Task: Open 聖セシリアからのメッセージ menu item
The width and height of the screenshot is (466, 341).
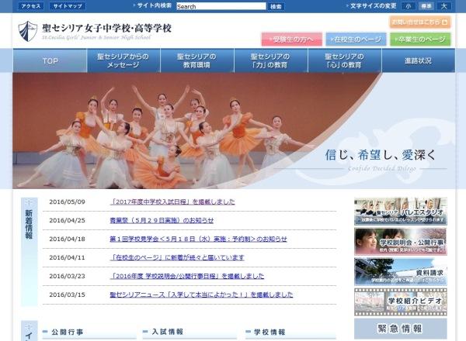Action: 123,61
